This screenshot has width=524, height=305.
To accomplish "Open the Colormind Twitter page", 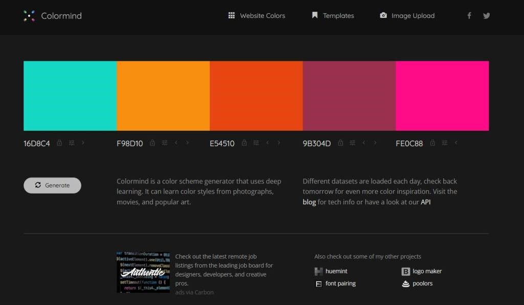I will pos(486,16).
